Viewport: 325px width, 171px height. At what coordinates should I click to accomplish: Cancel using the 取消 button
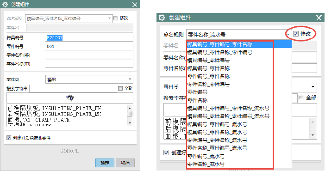pos(125,163)
